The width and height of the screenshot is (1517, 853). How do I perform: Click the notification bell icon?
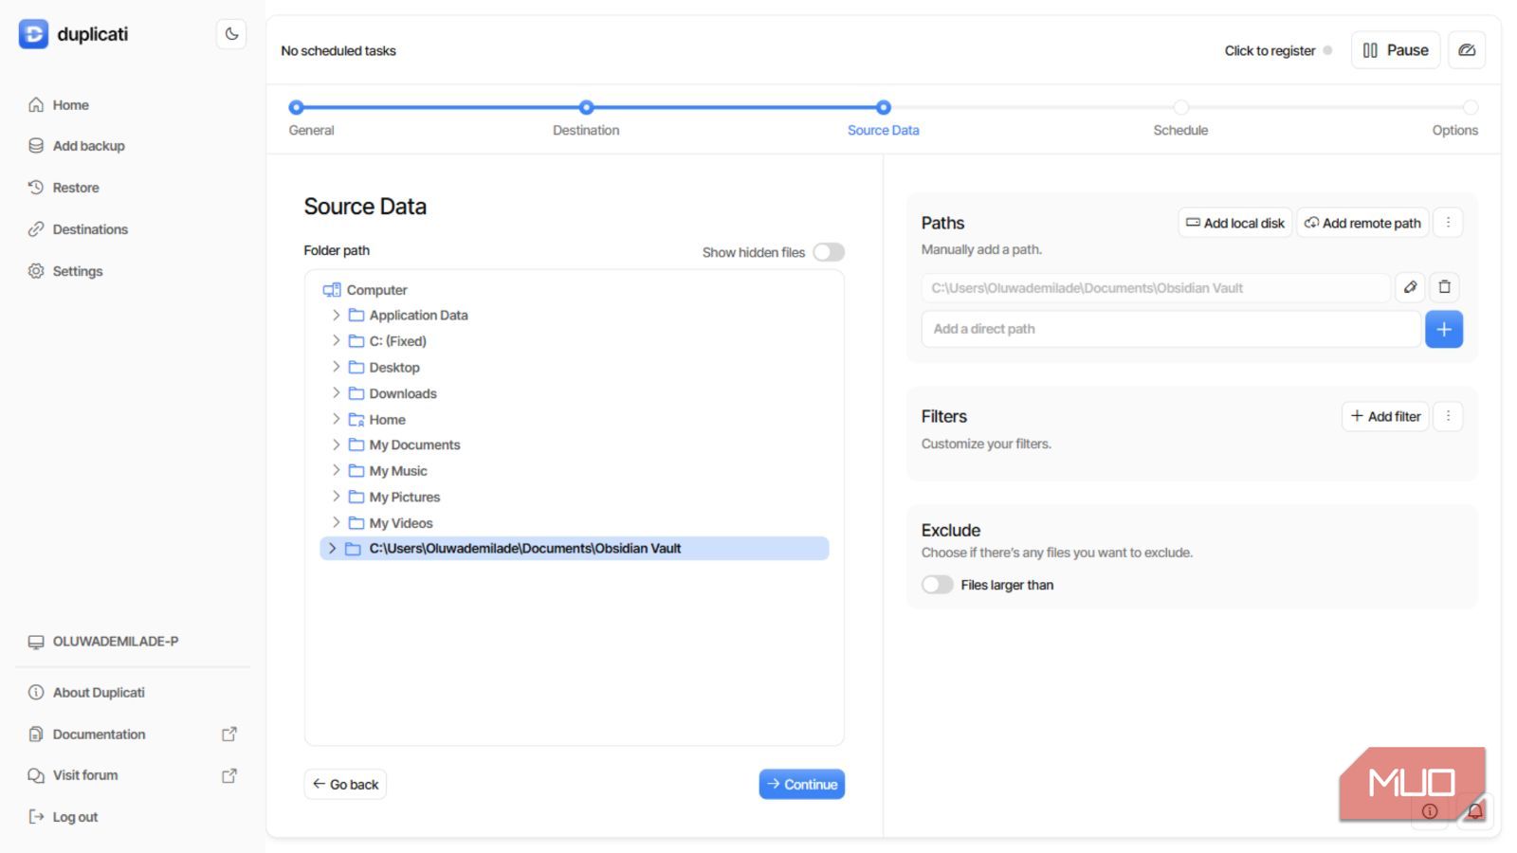1475,811
